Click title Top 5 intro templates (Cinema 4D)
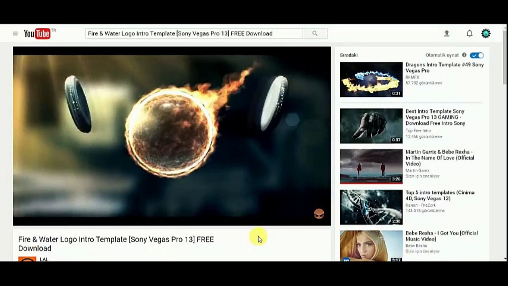 click(x=440, y=195)
